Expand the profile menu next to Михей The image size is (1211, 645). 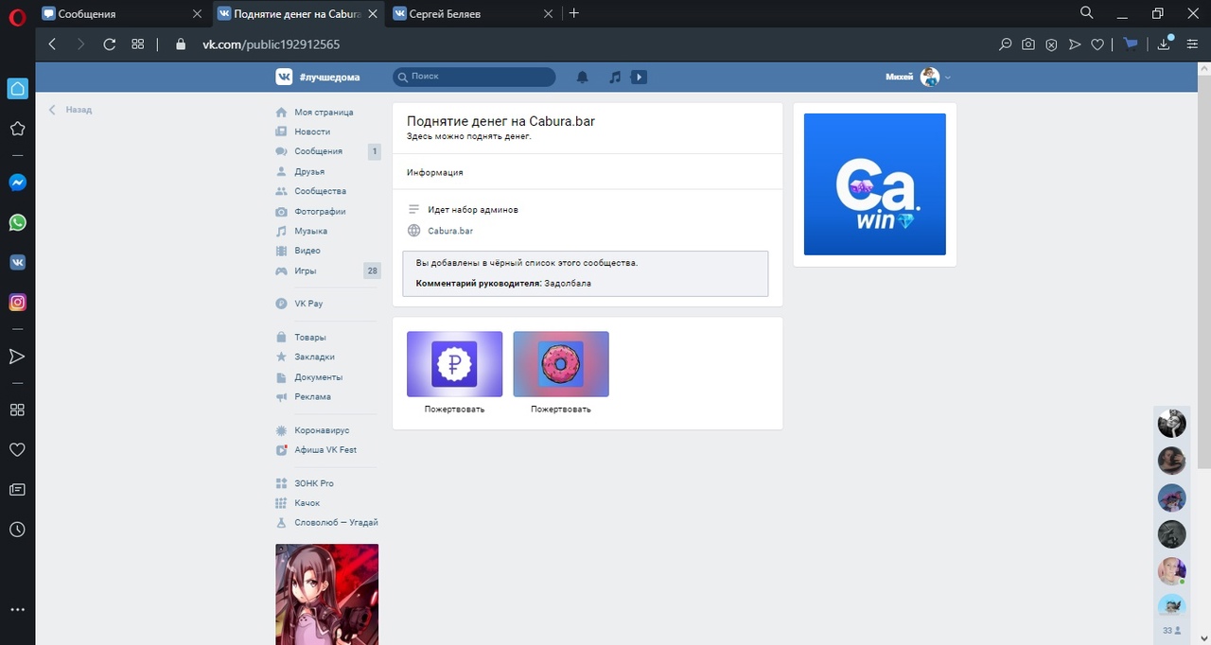tap(948, 78)
